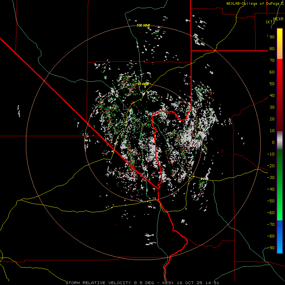This screenshot has height=285, width=285.
Task: Select the Storm Relative Velocity caption at bottom
Action: click(x=142, y=283)
